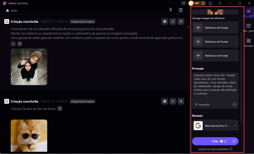Click Google logo of second creation

tap(7, 101)
